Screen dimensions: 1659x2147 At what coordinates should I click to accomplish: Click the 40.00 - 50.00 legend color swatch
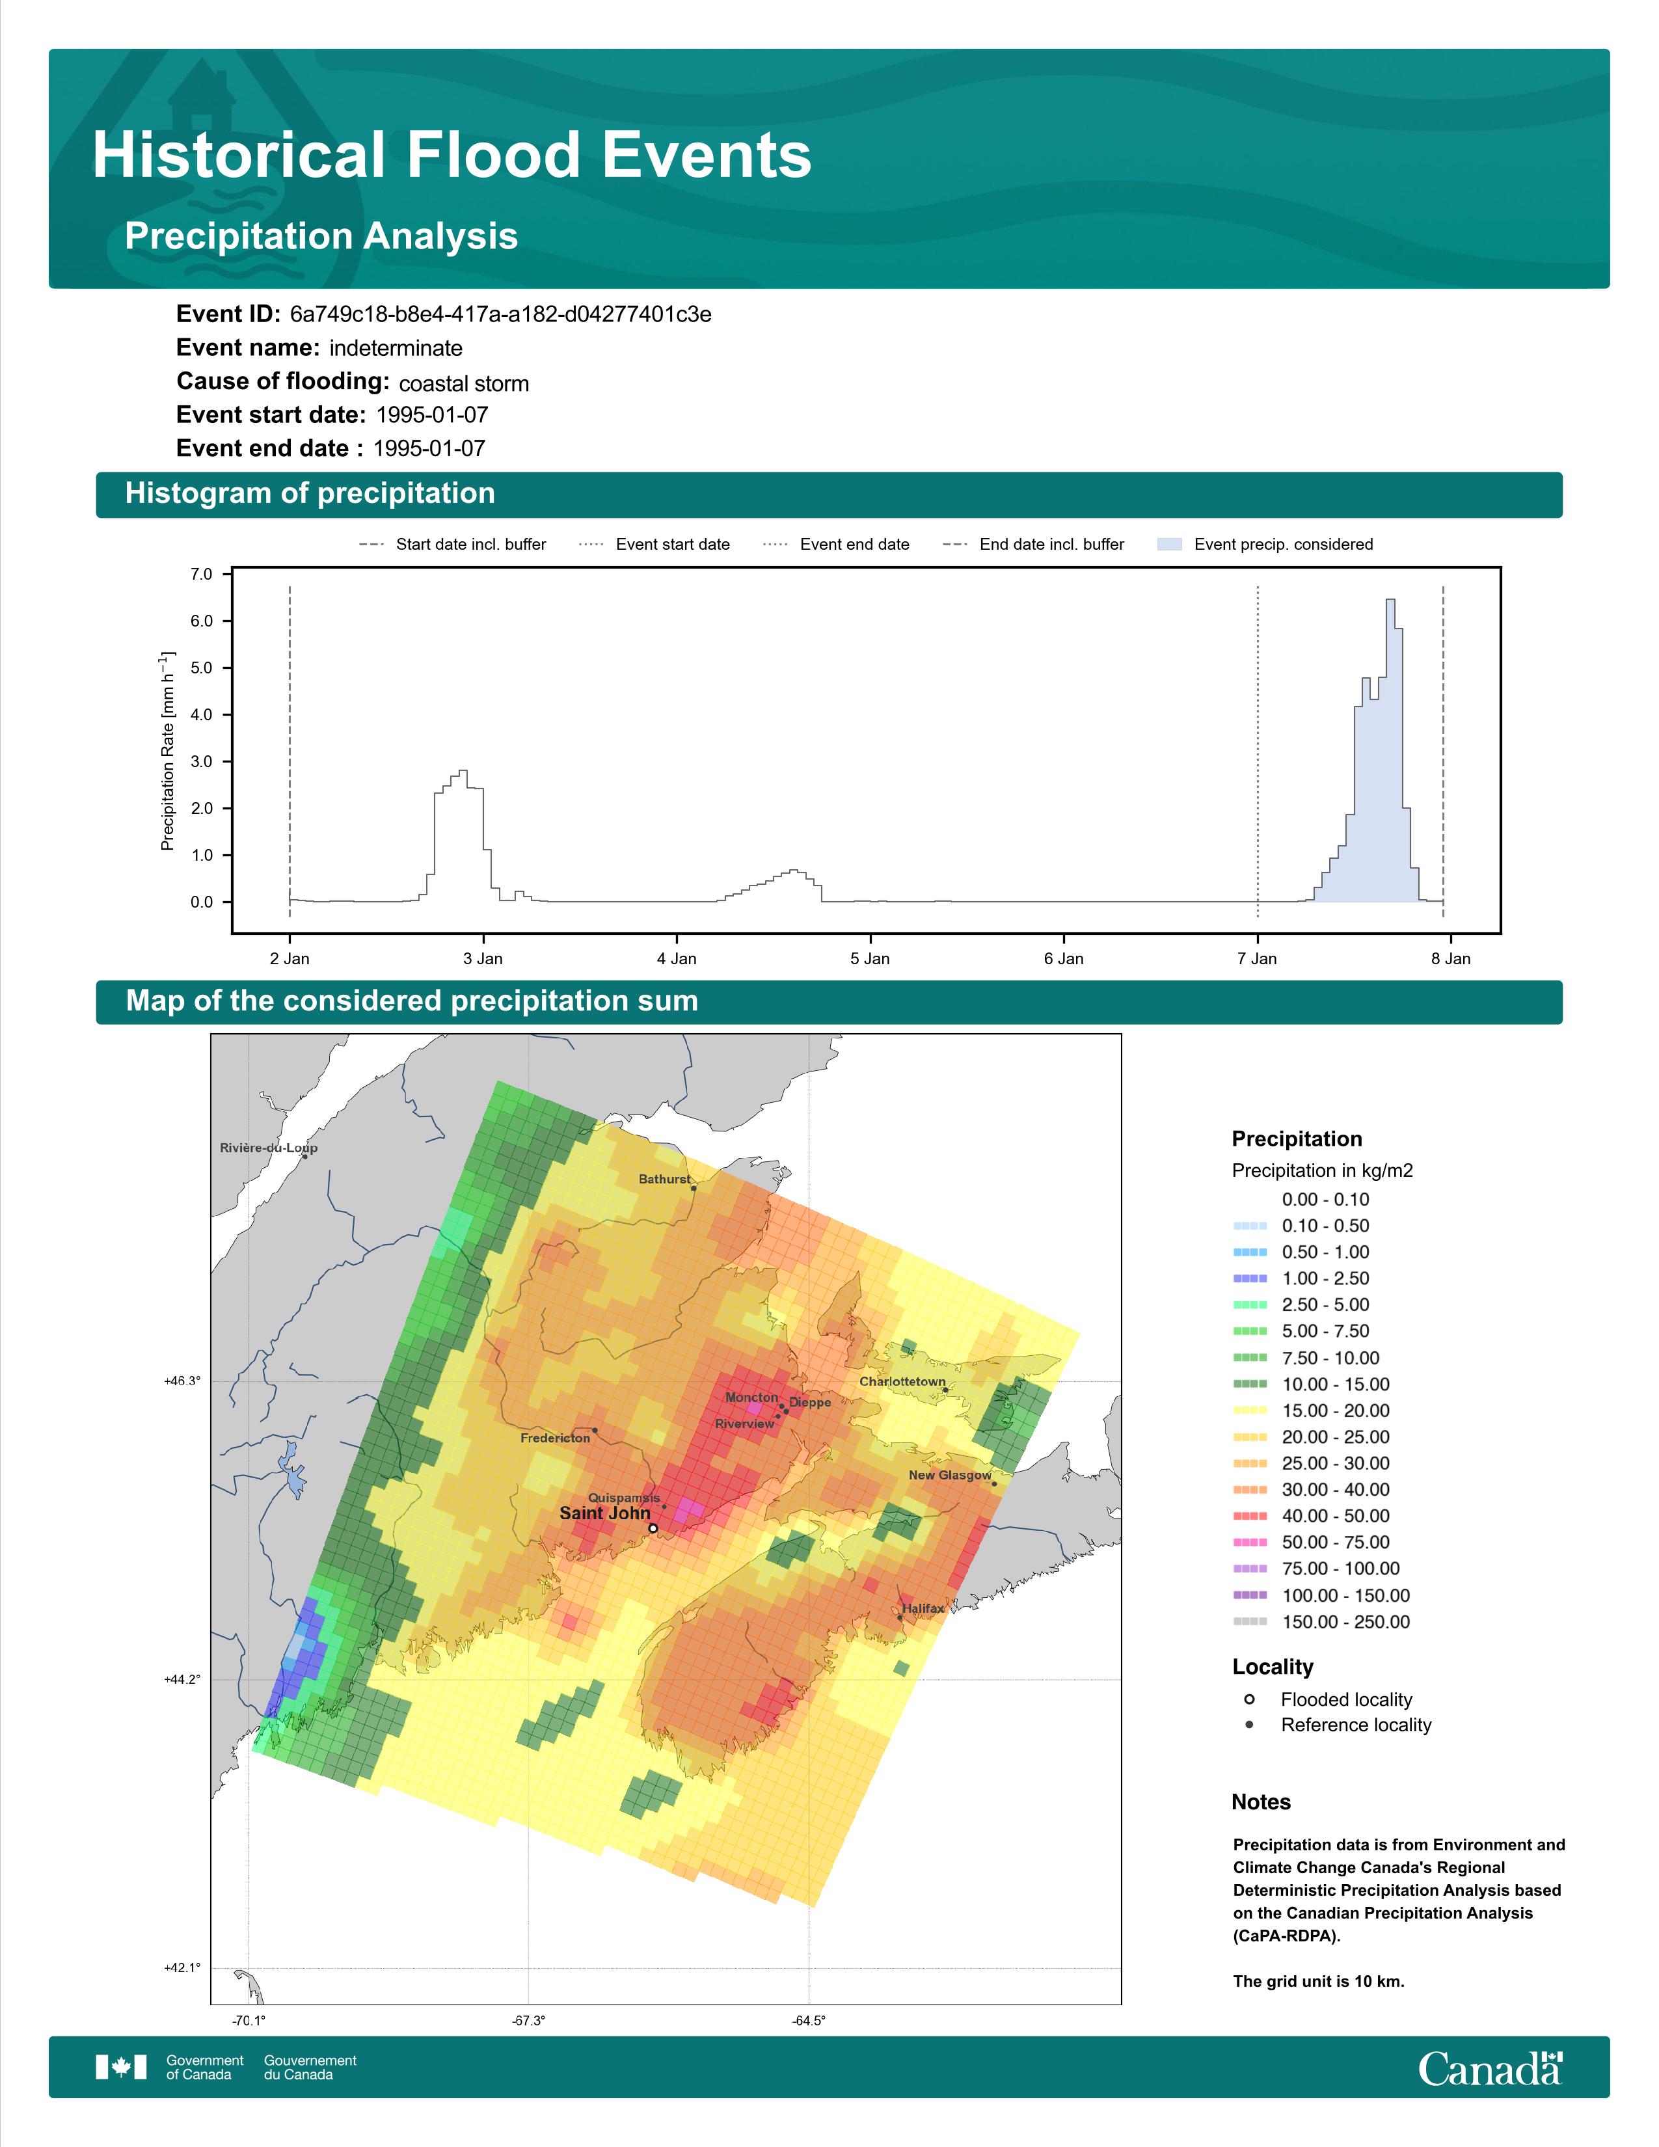tap(1249, 1516)
